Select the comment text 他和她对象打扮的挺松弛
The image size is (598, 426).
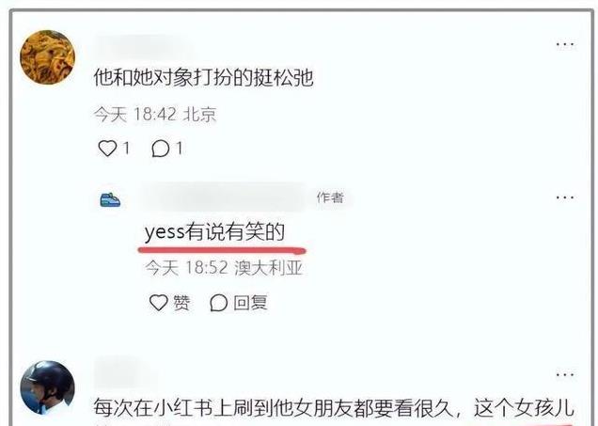tap(204, 78)
